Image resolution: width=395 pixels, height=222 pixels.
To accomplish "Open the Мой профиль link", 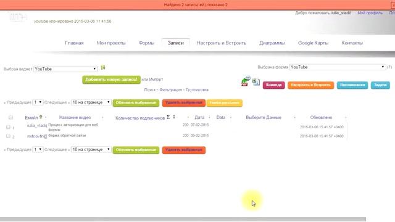I will tap(370, 12).
